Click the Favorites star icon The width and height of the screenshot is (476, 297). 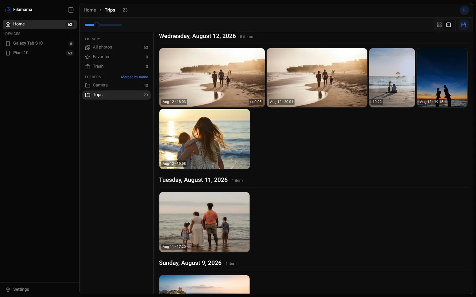pyautogui.click(x=88, y=57)
